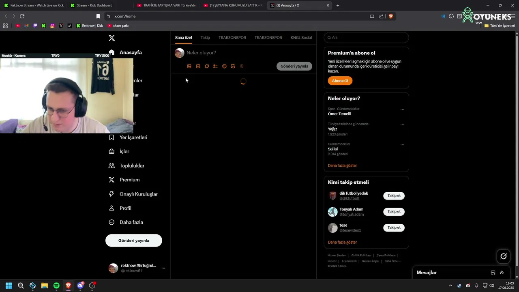Open the Yağız trending topic

tap(332, 129)
